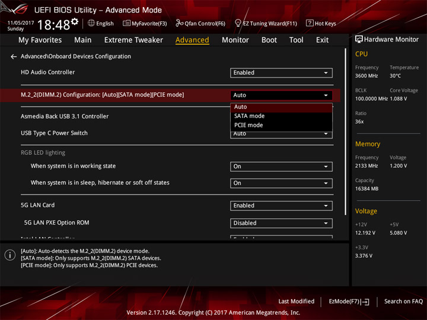Click the Hot Keys question mark icon
Viewport: 427px width, 320px height.
tap(310, 23)
